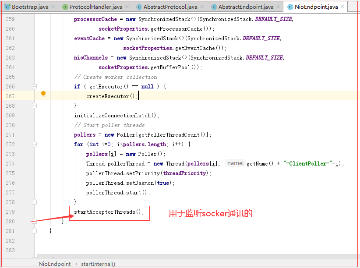Click pollerThread.start() on line 277
The image size is (360, 268).
pos(116,193)
